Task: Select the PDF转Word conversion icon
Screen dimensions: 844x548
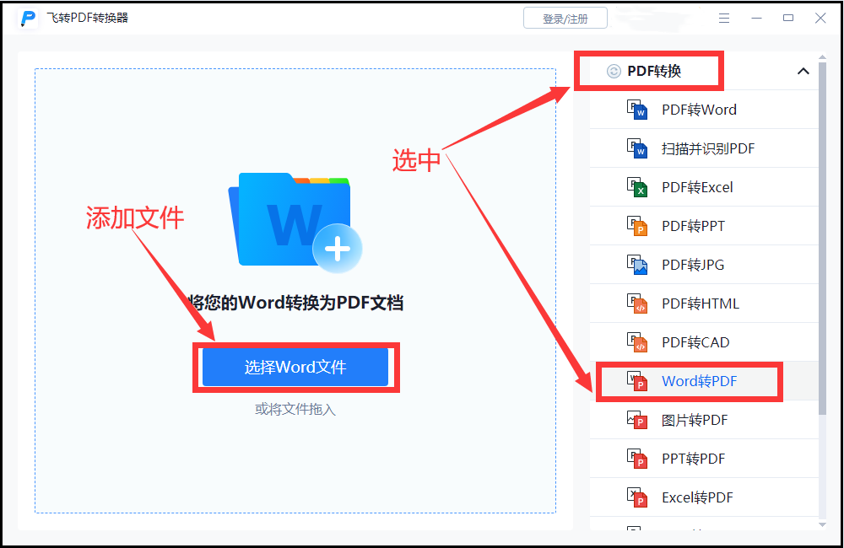Action: 636,109
